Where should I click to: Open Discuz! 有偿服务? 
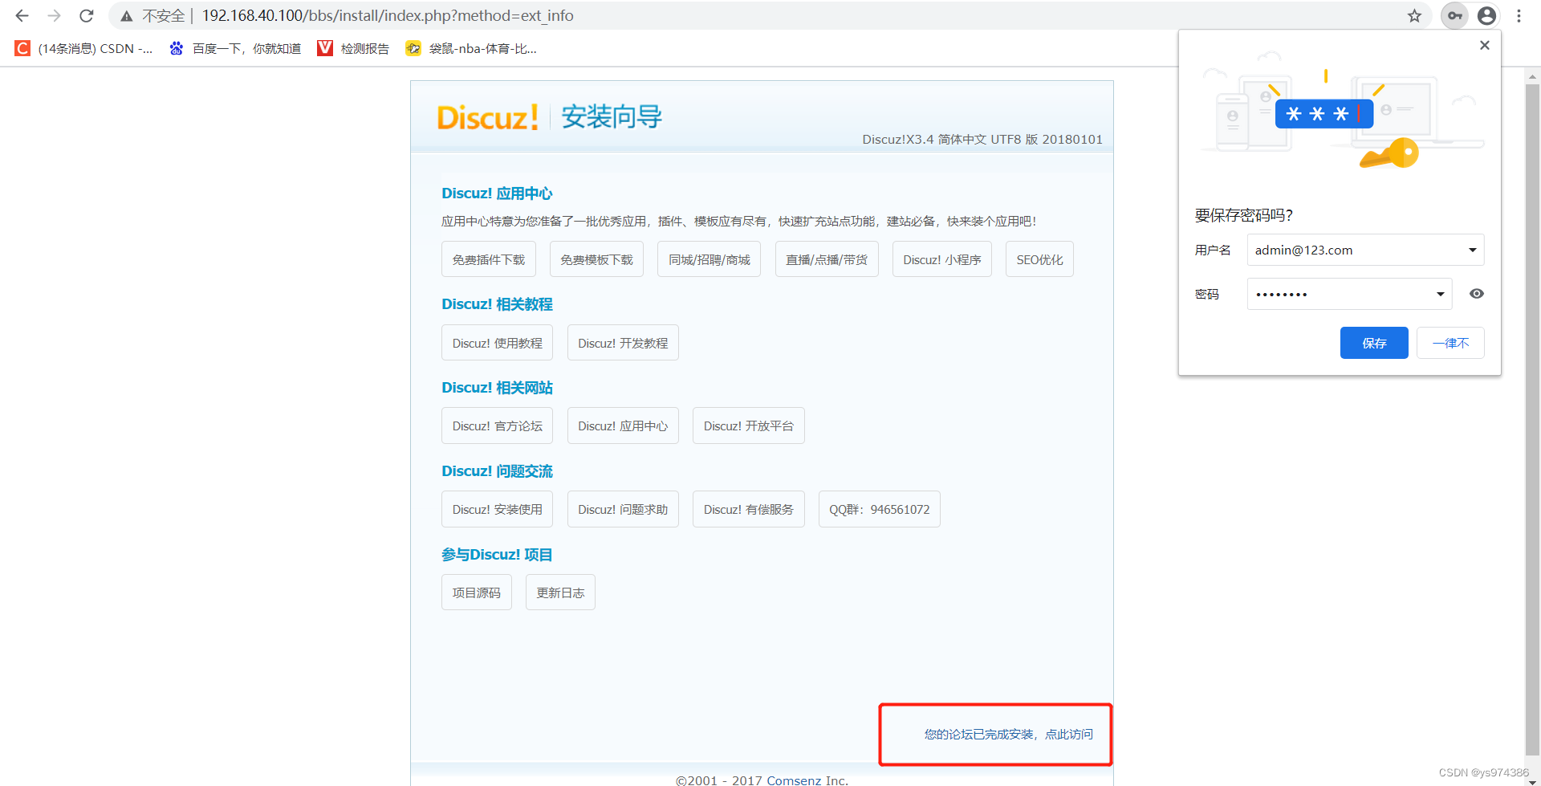click(749, 509)
